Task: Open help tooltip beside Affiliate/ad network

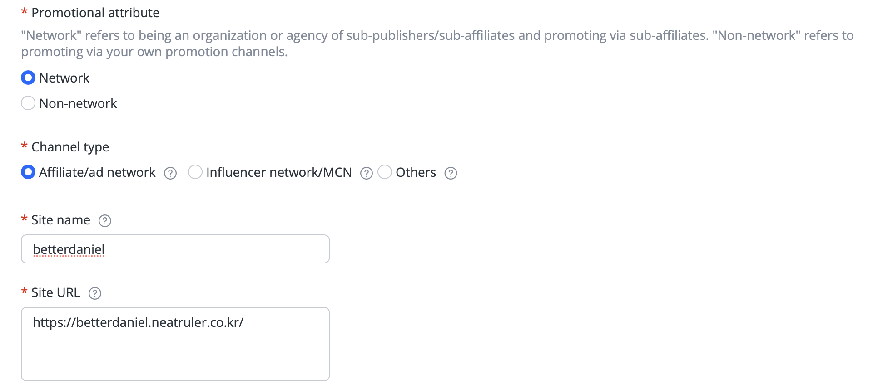Action: [170, 173]
